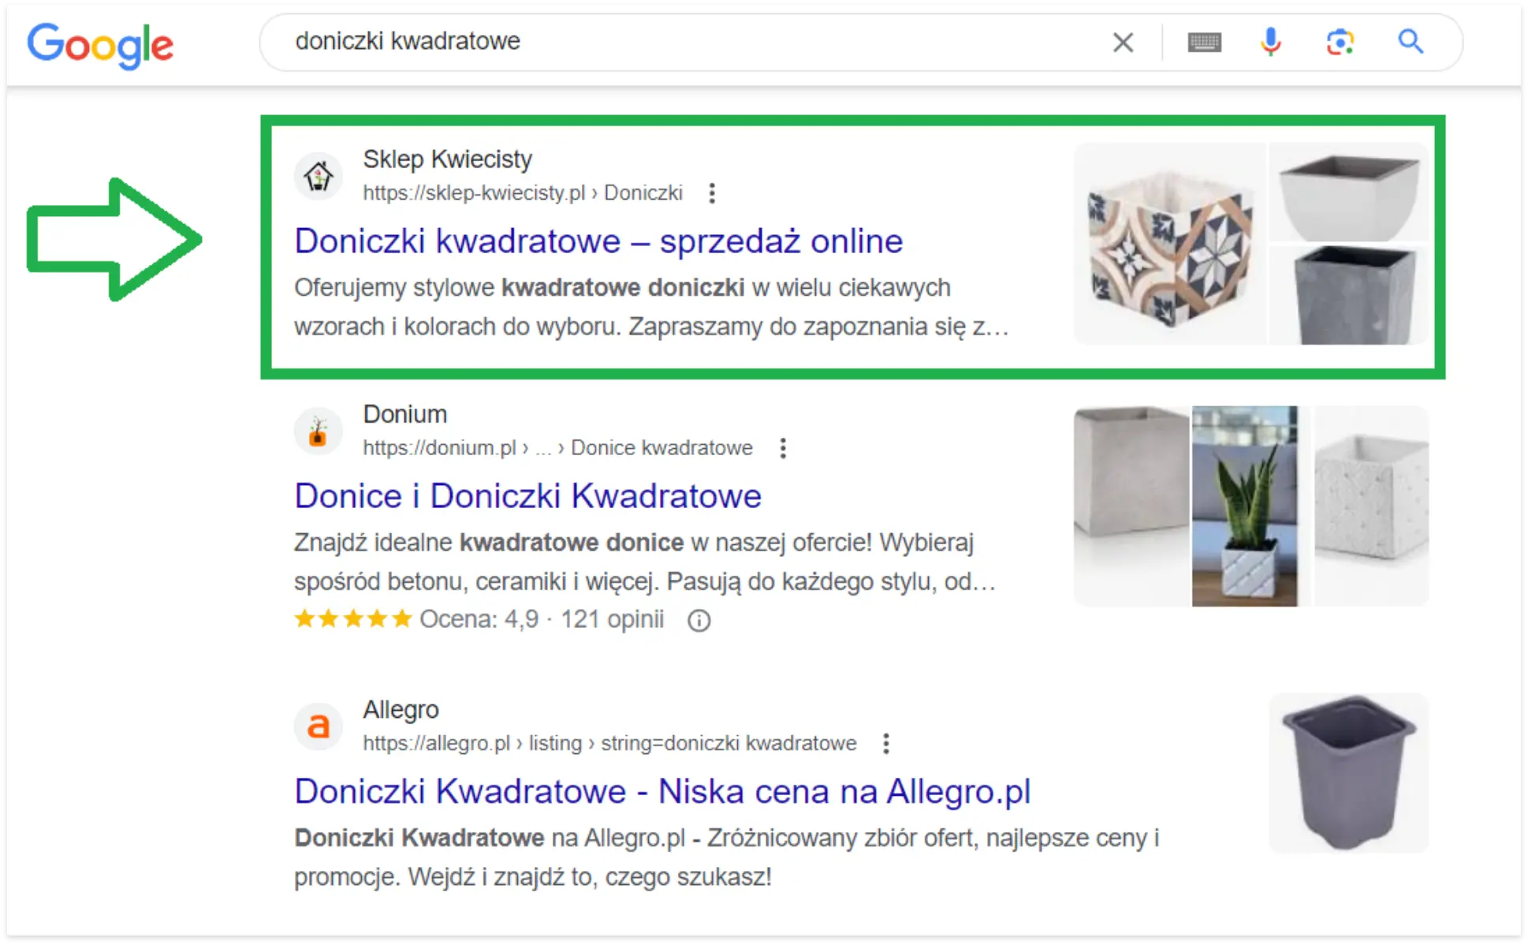This screenshot has height=945, width=1528.
Task: Click the five-star rating for Donium
Action: tap(353, 619)
